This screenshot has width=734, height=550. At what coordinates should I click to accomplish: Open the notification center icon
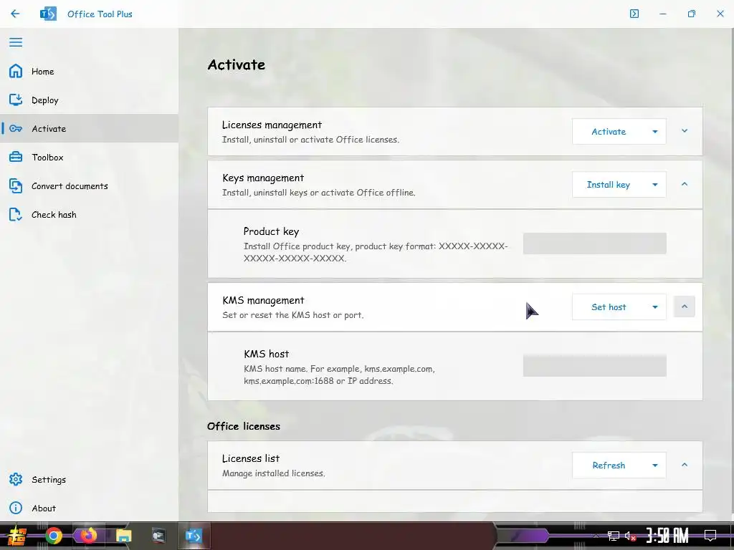(710, 536)
